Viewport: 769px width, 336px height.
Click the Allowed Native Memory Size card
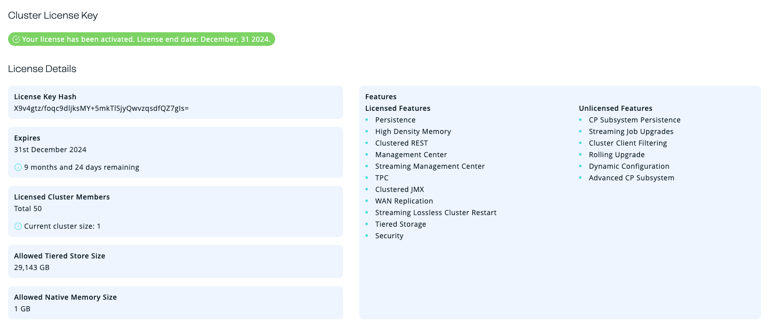(175, 302)
